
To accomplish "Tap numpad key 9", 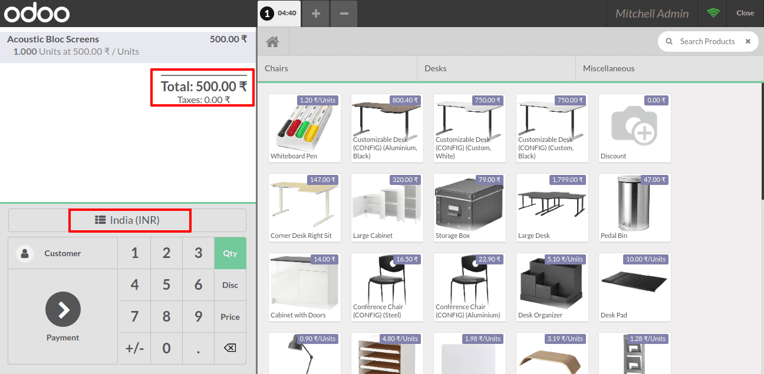I will [x=199, y=317].
